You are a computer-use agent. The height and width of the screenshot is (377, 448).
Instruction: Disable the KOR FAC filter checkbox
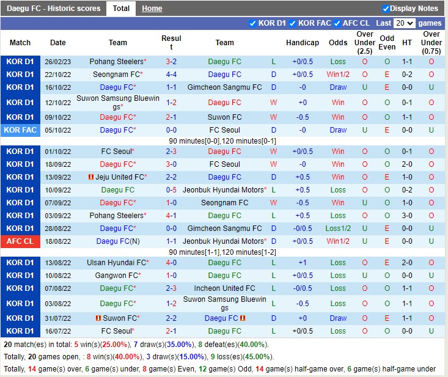pyautogui.click(x=293, y=23)
